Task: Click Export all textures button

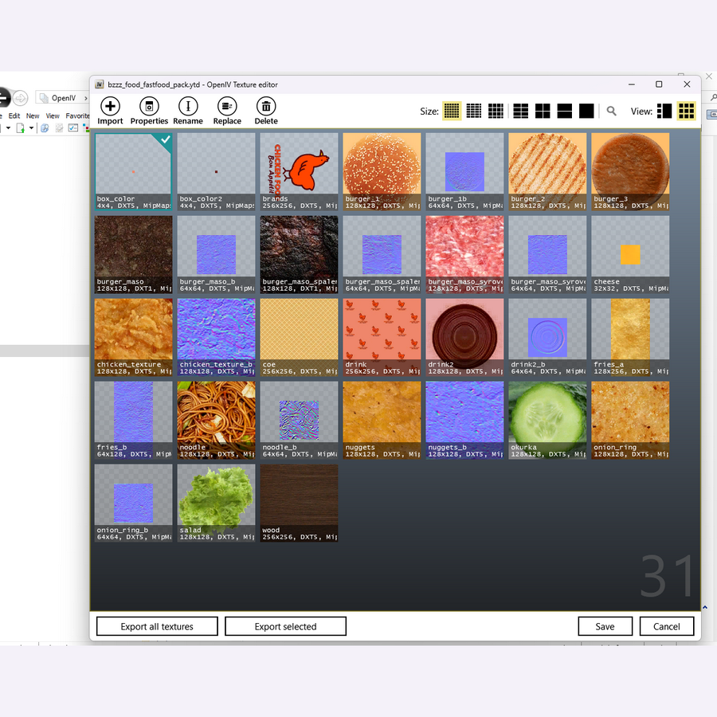Action: (x=157, y=626)
